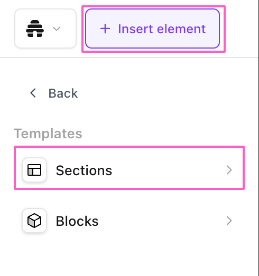Click the Sections layout icon
259x276 pixels.
click(34, 170)
